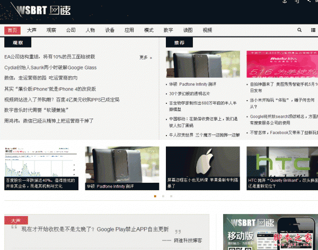Open quote about Google Play禁止APP自主更新
The width and height of the screenshot is (318, 250).
(x=95, y=229)
